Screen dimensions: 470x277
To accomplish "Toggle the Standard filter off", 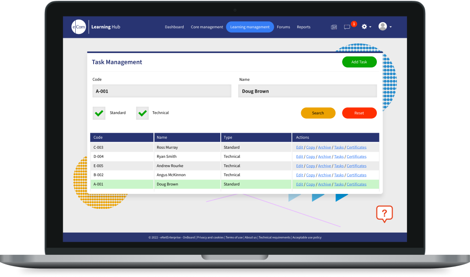I will (99, 113).
